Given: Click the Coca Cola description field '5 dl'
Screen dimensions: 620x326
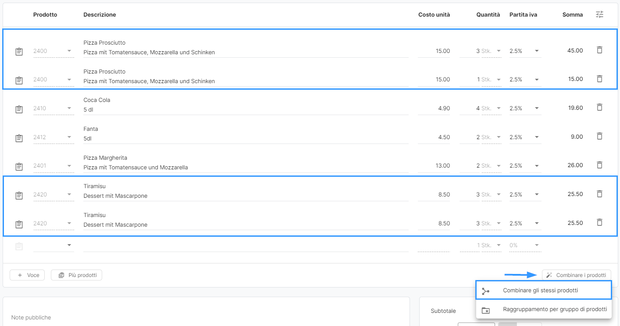Looking at the screenshot, I should [246, 110].
